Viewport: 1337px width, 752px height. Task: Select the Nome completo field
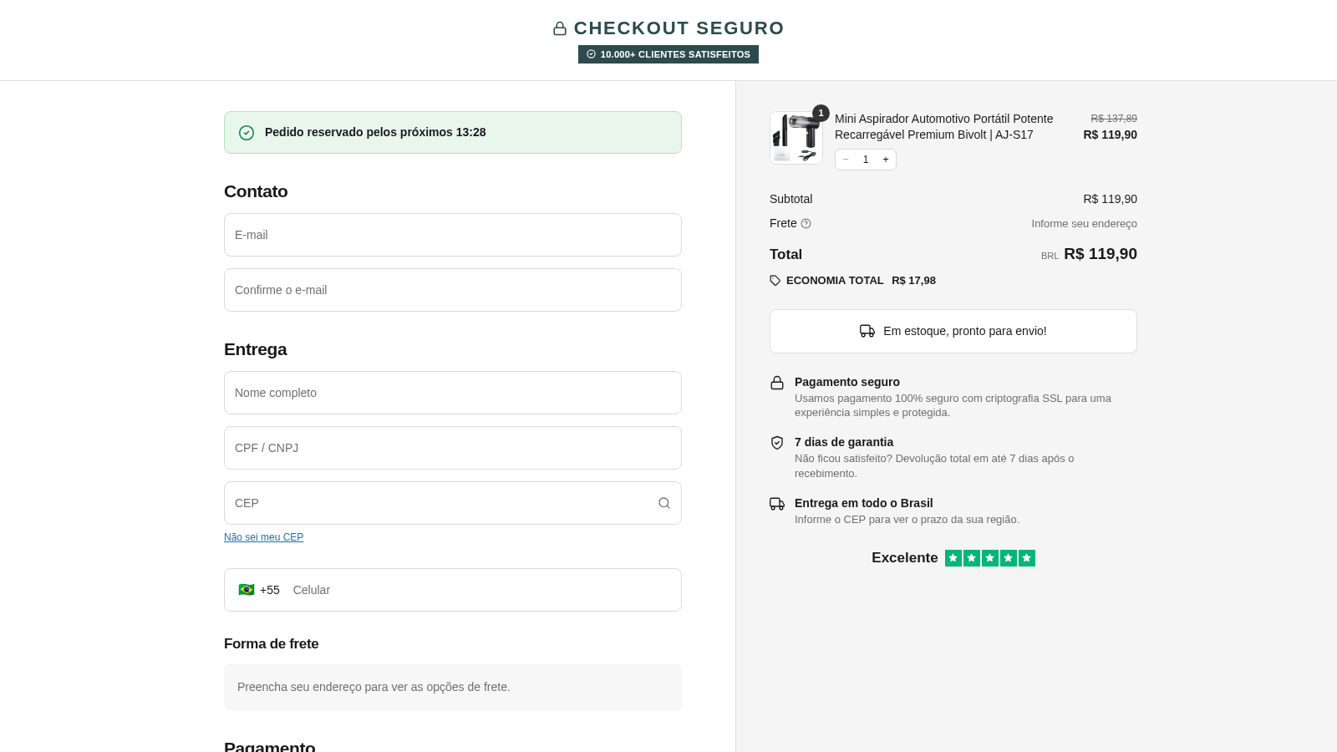point(453,393)
